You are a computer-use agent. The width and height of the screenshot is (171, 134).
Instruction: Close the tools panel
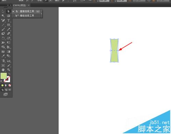pyautogui.click(x=11, y=5)
